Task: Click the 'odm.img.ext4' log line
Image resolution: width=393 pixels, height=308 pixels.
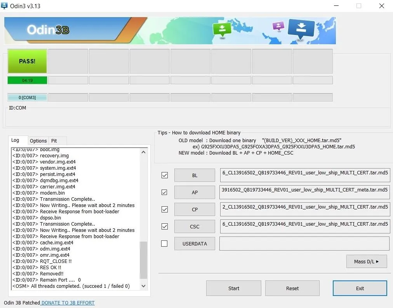Action: (41, 249)
